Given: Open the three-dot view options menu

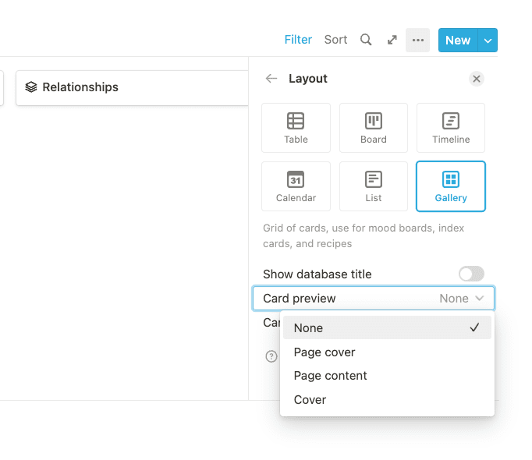Looking at the screenshot, I should (418, 40).
